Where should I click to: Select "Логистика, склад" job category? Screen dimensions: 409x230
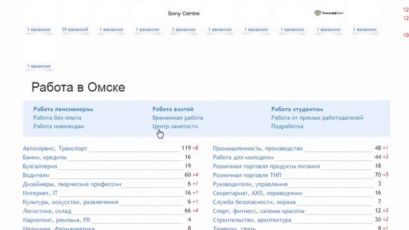point(47,211)
